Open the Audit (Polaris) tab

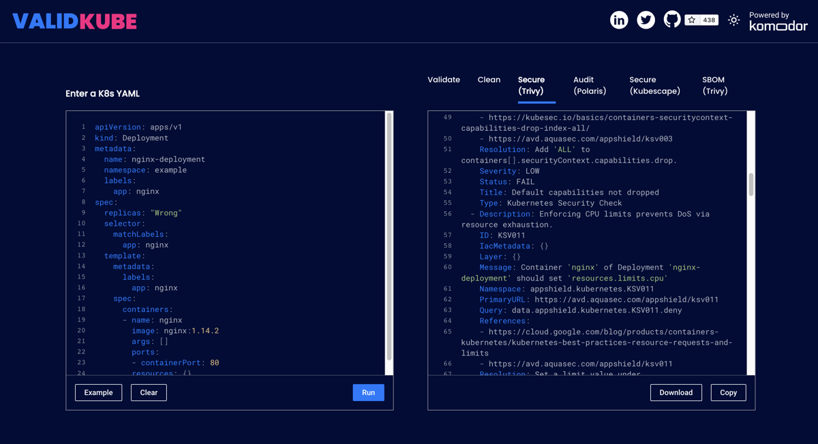tap(590, 85)
